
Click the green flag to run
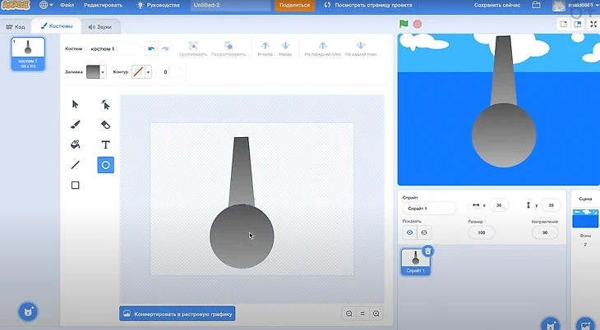[404, 24]
